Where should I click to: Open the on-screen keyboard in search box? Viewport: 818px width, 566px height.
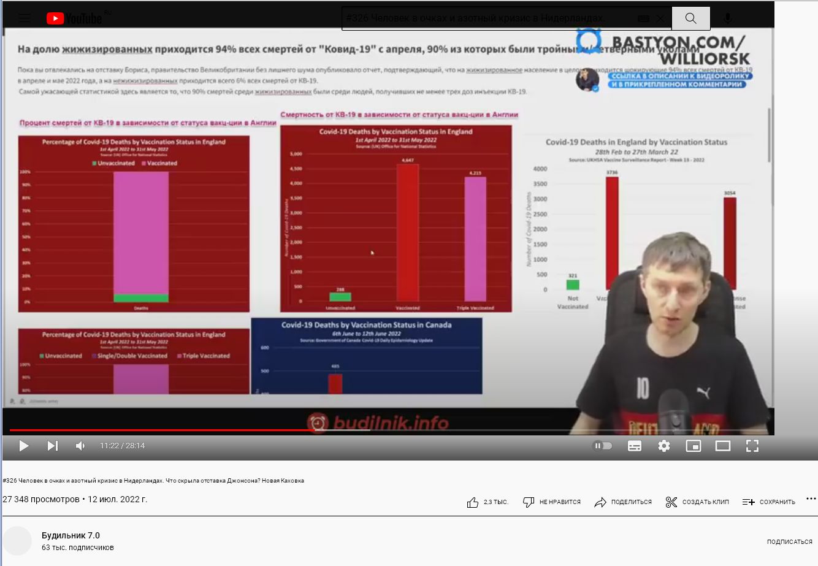point(643,18)
